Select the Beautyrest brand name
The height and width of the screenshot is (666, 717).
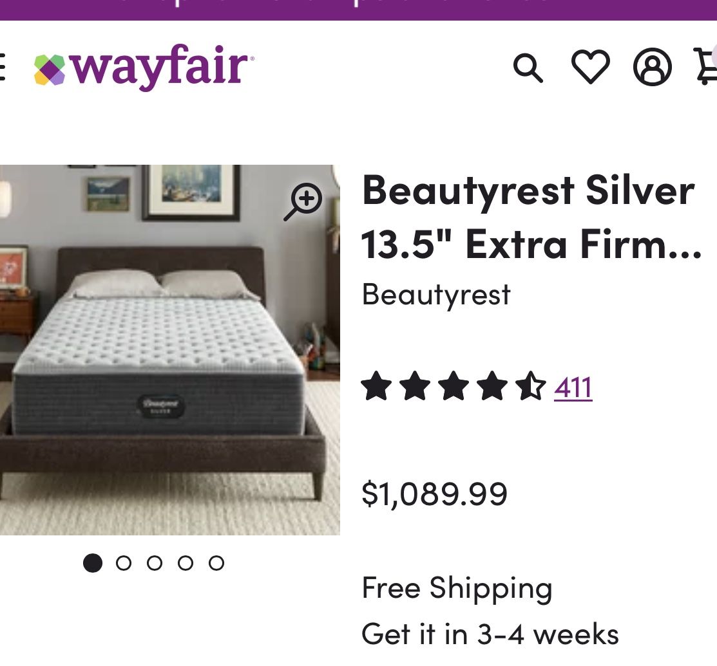tap(435, 295)
